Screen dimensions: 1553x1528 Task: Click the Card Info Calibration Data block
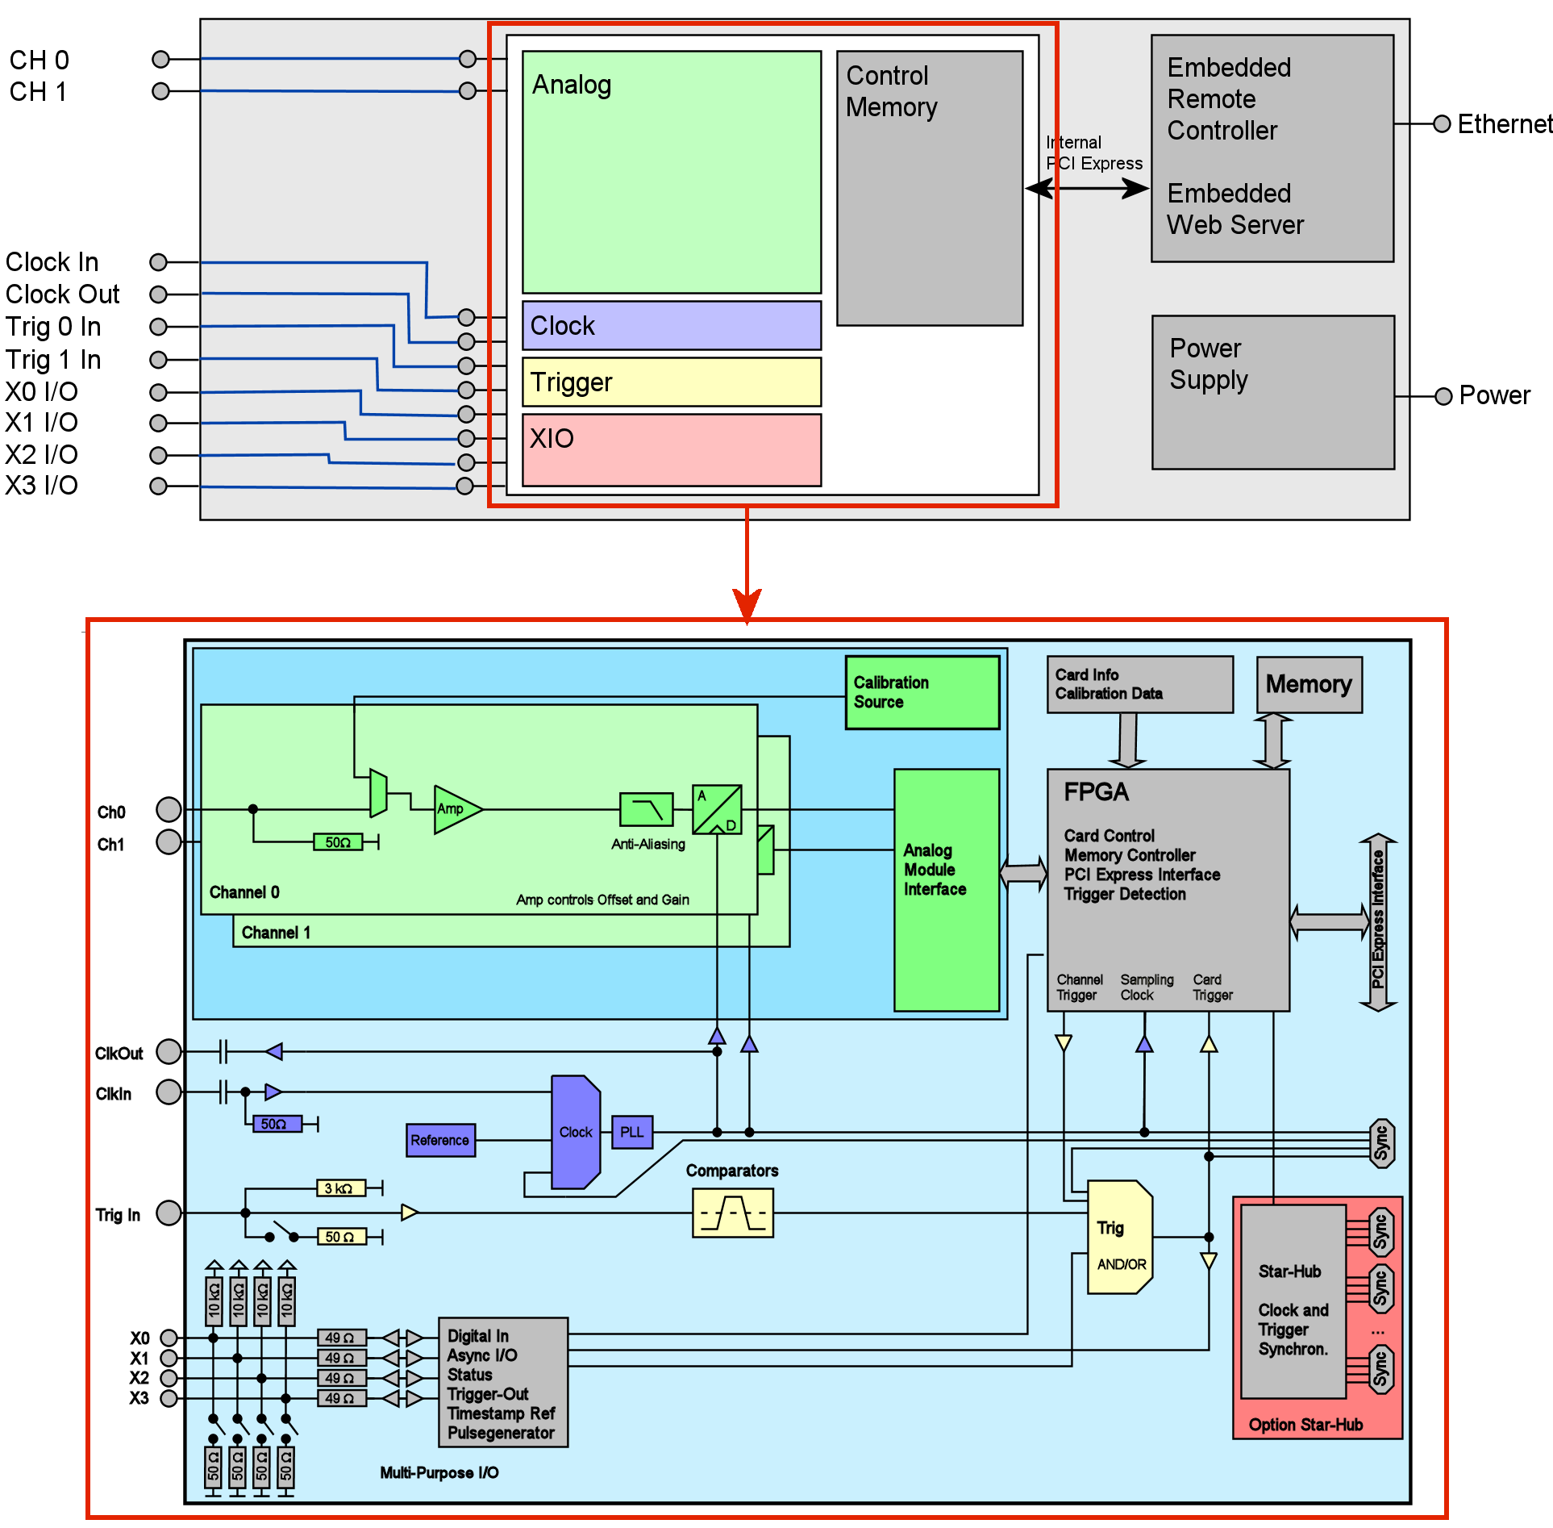pyautogui.click(x=1139, y=684)
